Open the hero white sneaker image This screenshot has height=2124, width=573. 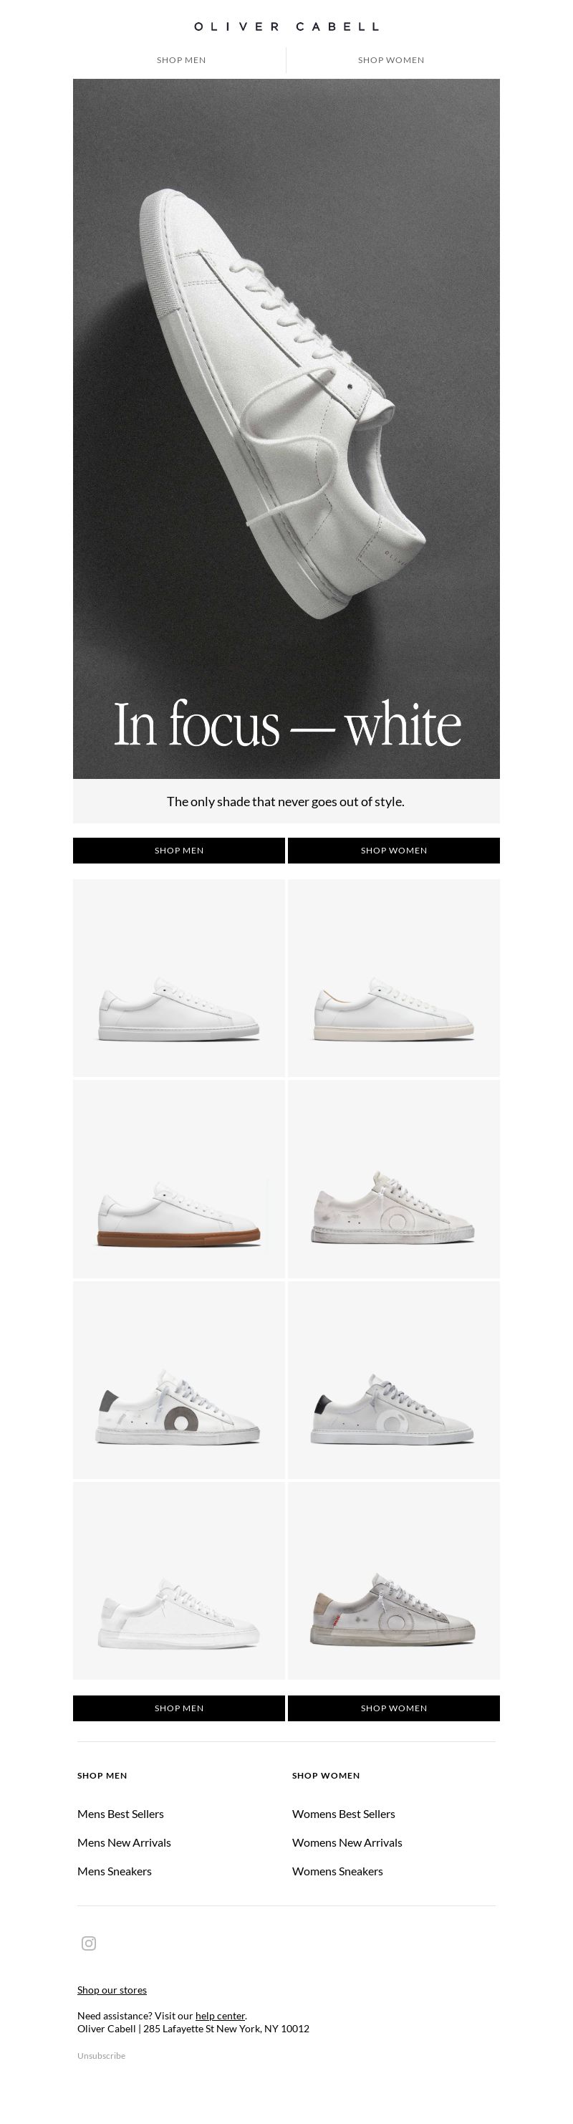(x=286, y=429)
